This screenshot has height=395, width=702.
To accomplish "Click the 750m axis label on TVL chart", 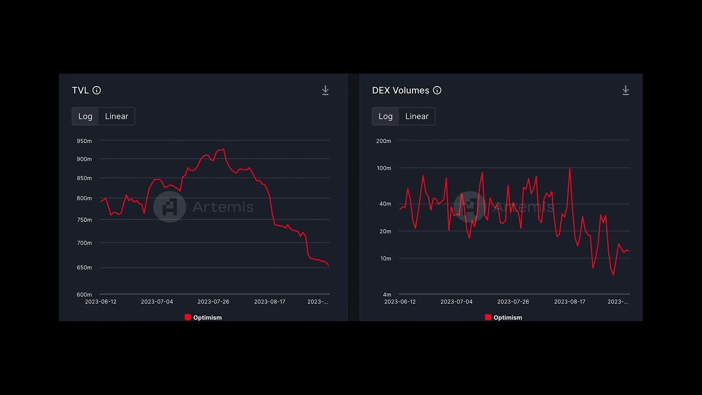I will pos(84,220).
